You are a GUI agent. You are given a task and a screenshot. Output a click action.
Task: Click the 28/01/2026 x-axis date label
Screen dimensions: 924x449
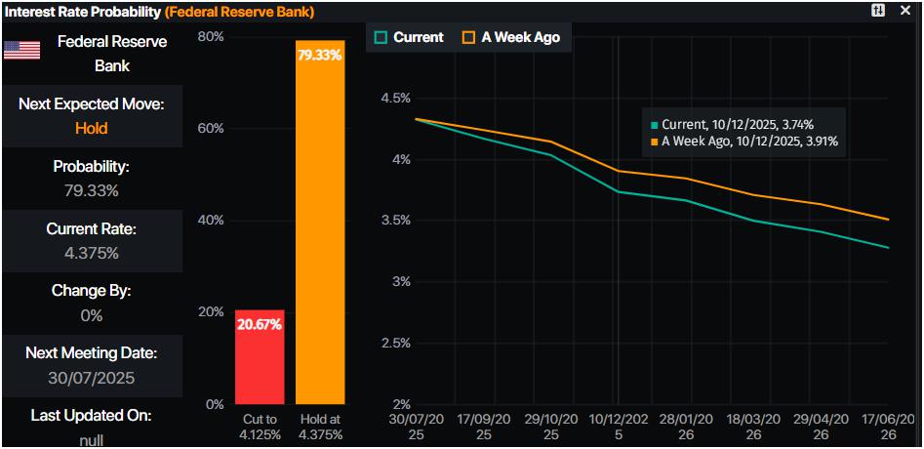coord(685,426)
